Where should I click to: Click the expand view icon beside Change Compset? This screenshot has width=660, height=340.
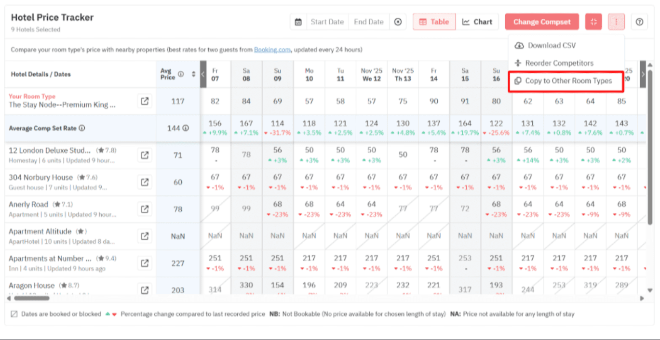pyautogui.click(x=593, y=22)
